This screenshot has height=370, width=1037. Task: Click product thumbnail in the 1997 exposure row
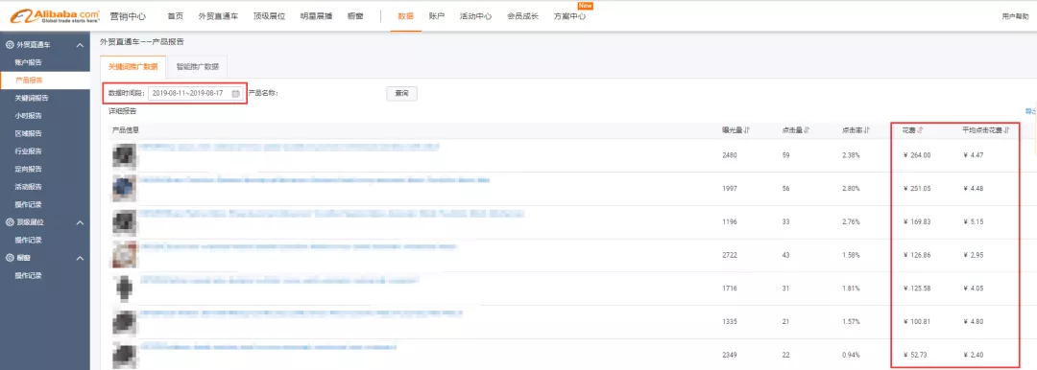pyautogui.click(x=124, y=188)
